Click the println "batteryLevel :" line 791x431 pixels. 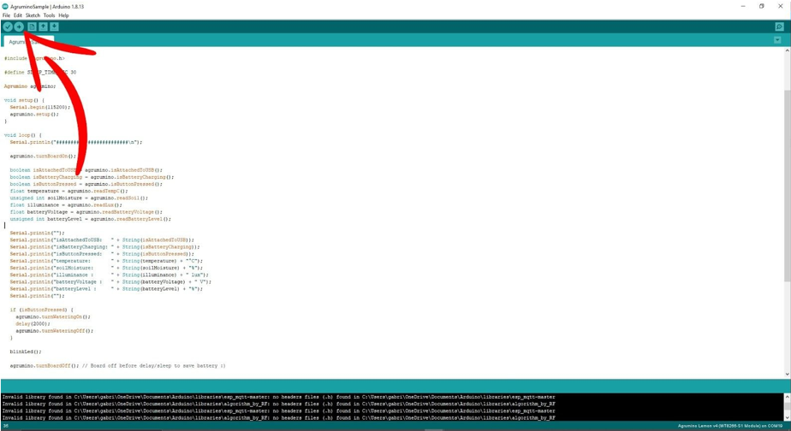tap(106, 289)
